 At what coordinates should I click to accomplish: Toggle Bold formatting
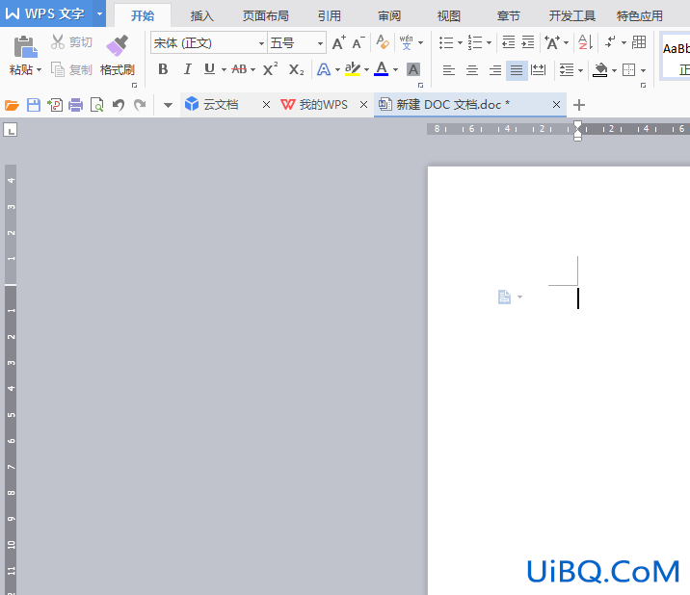click(163, 69)
